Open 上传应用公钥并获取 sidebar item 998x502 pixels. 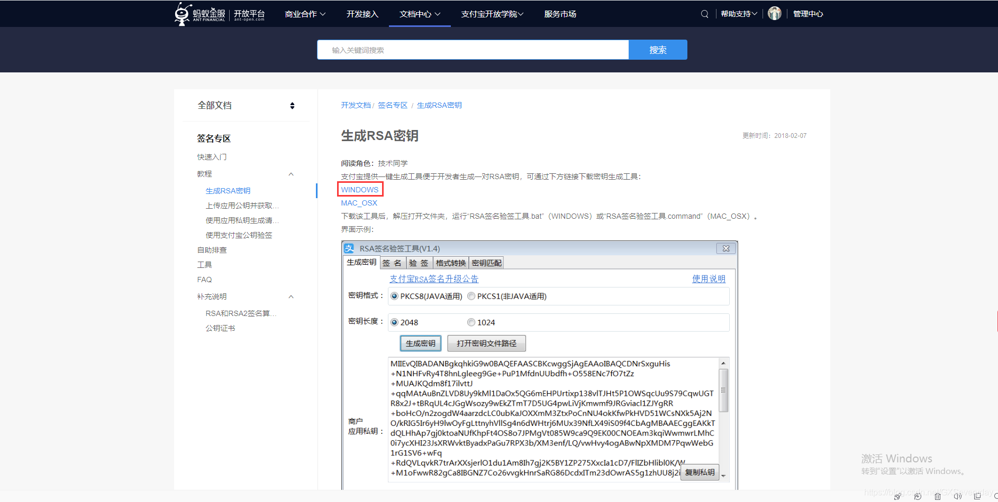coord(242,206)
